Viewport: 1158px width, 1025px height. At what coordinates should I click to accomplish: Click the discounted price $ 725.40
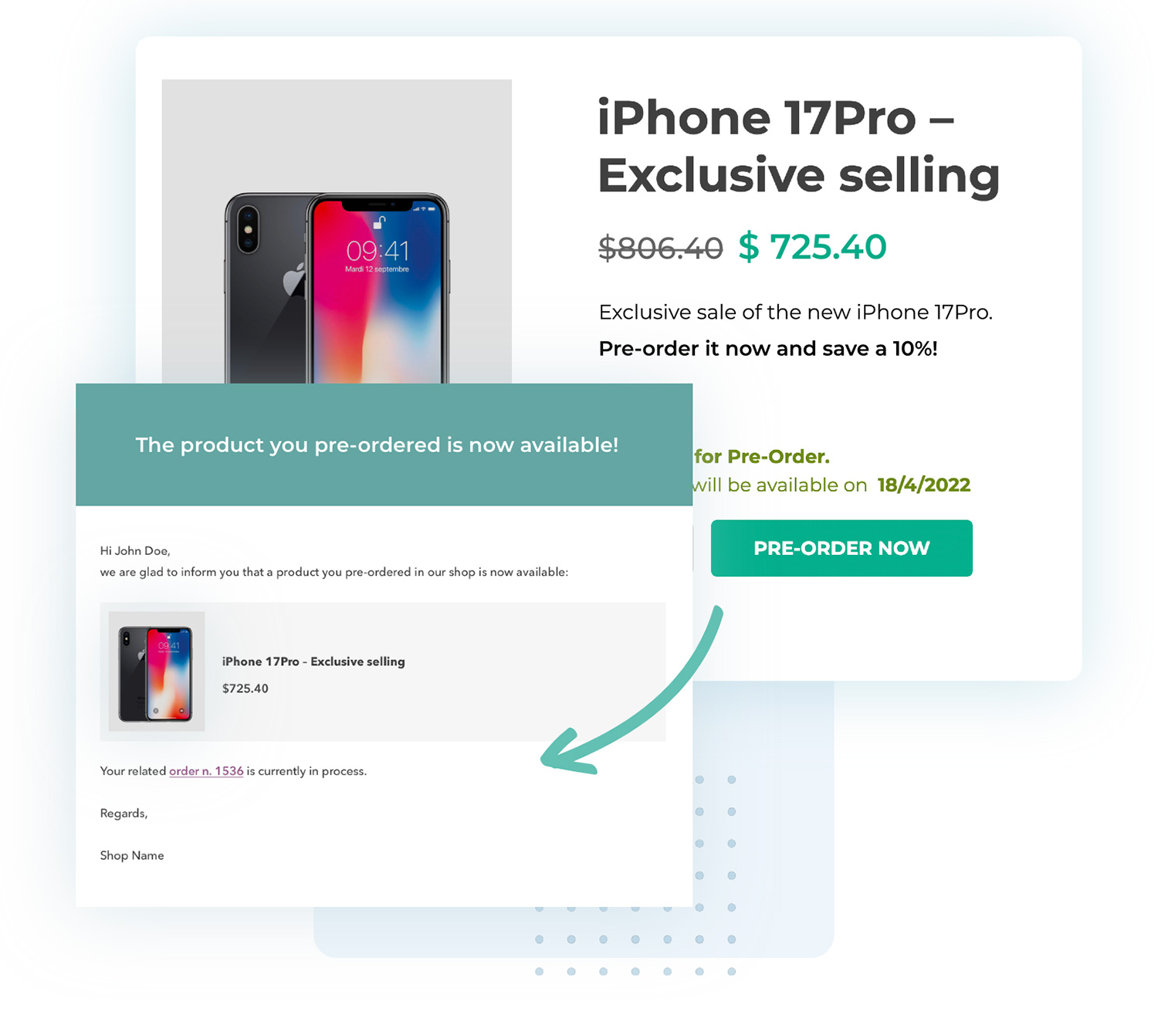(812, 247)
